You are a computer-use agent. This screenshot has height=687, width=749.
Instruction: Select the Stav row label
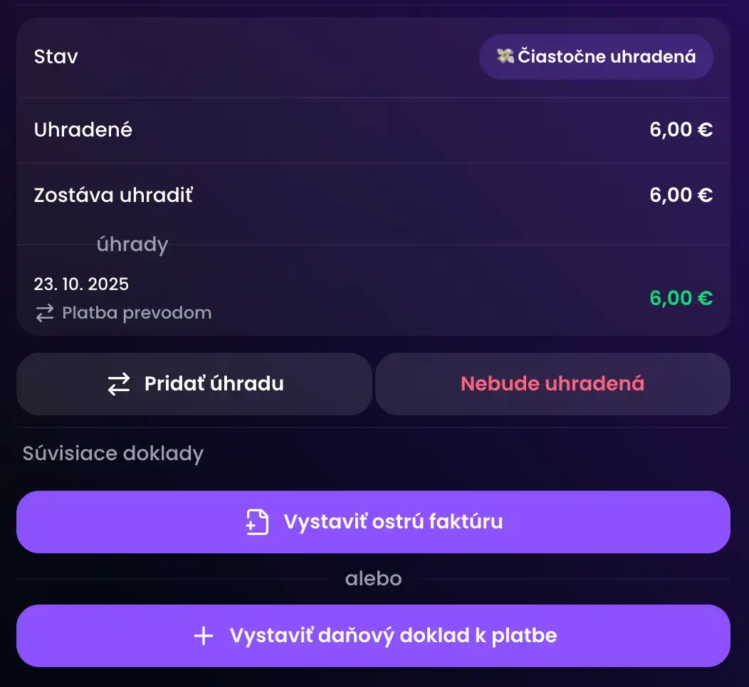coord(56,57)
